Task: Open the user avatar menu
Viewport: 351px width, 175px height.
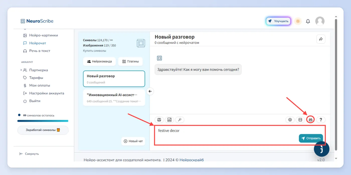Action: [320, 21]
